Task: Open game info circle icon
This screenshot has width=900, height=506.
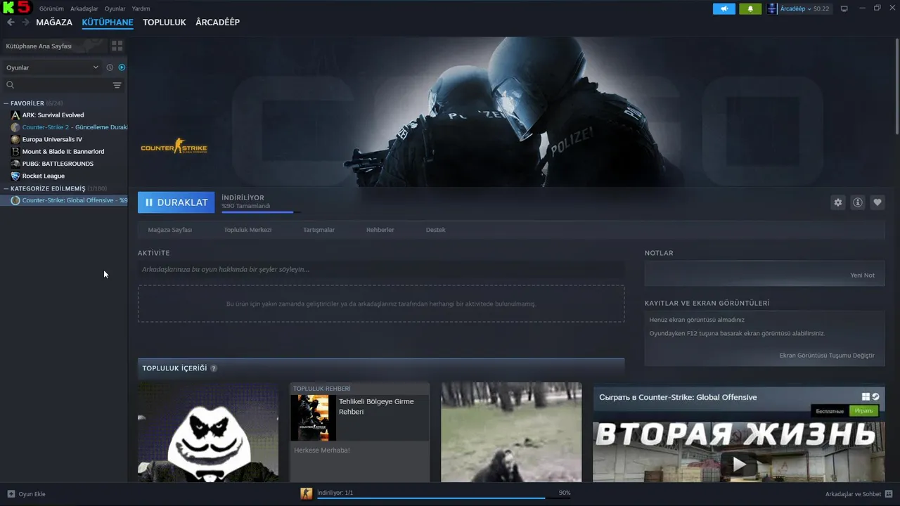Action: 858,202
